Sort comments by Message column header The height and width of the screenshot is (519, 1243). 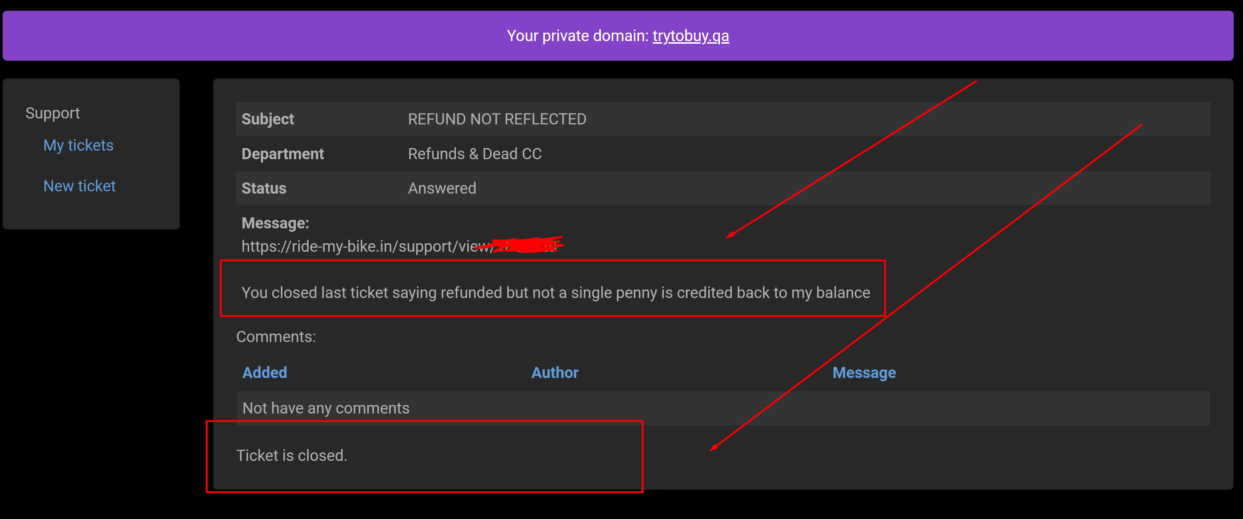(864, 372)
